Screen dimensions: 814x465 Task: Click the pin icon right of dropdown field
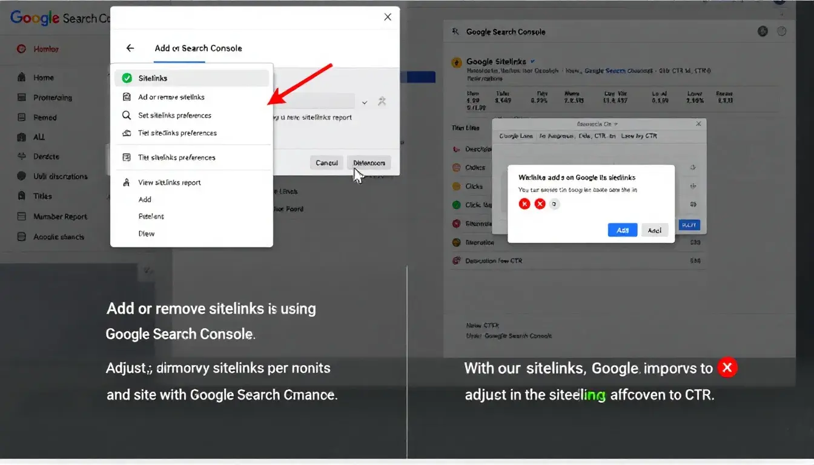(x=382, y=102)
